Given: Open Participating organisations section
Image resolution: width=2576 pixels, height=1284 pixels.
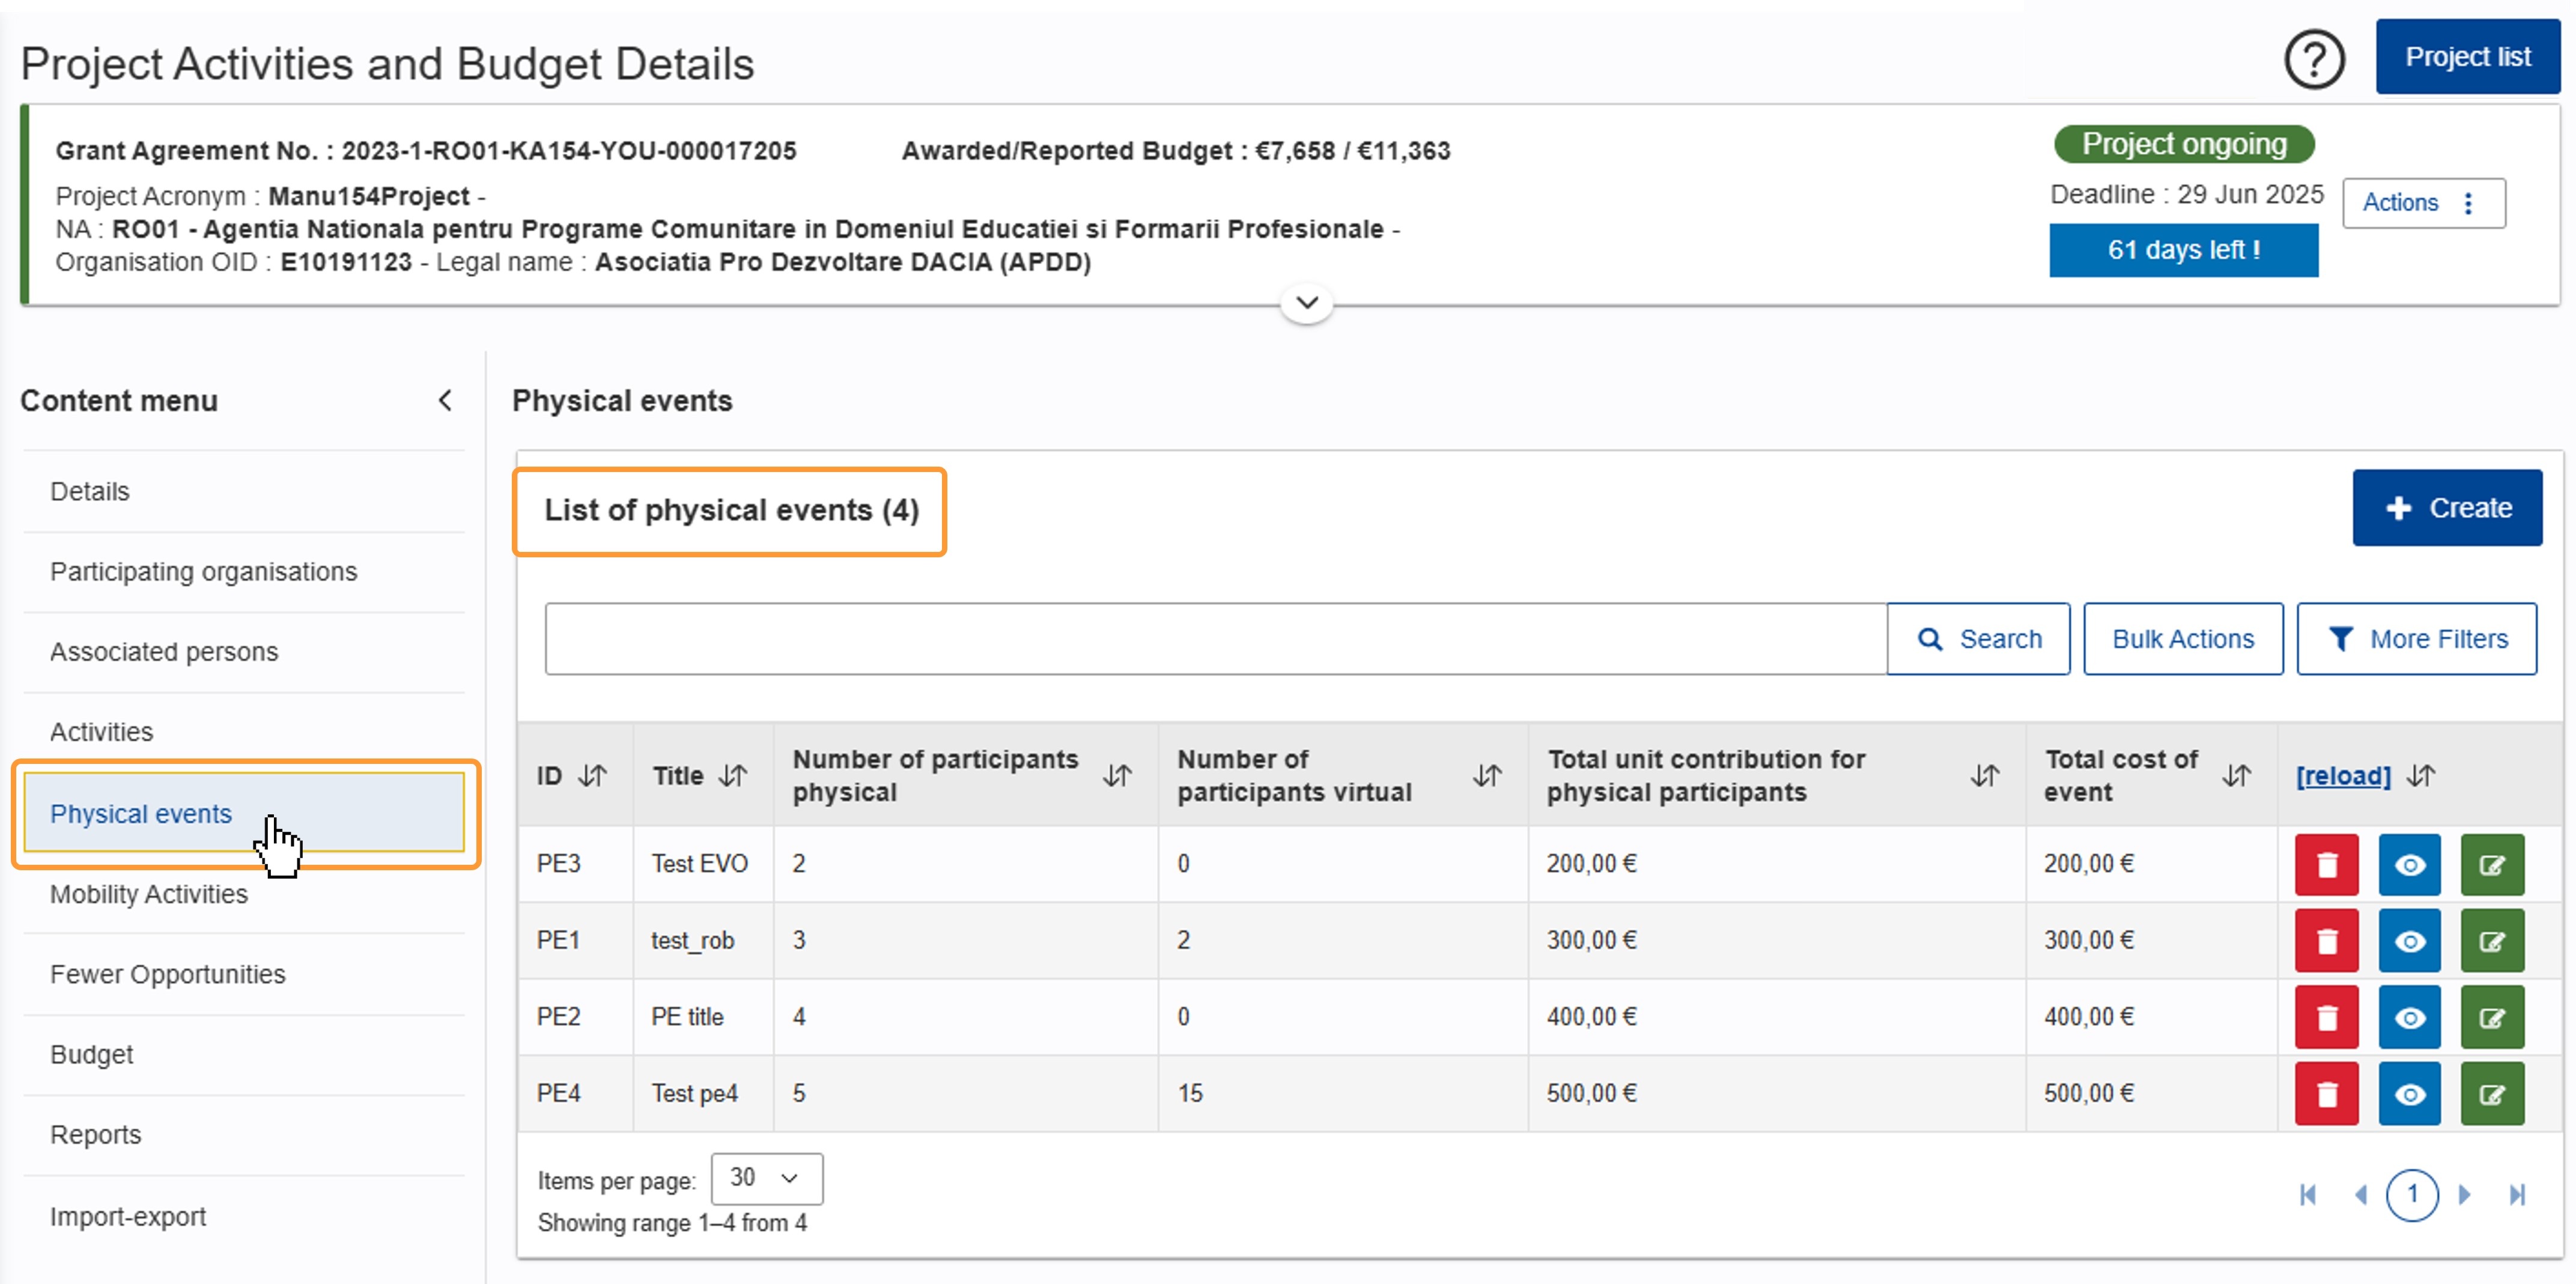Looking at the screenshot, I should [244, 571].
